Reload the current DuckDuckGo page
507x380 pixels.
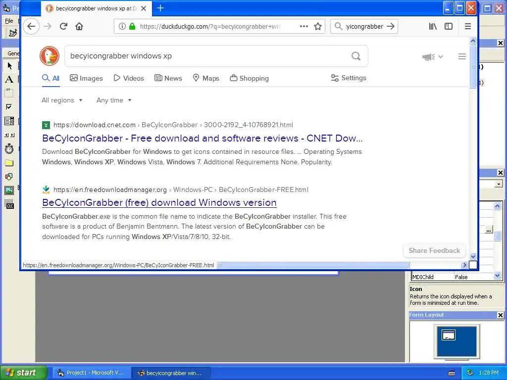click(x=63, y=27)
